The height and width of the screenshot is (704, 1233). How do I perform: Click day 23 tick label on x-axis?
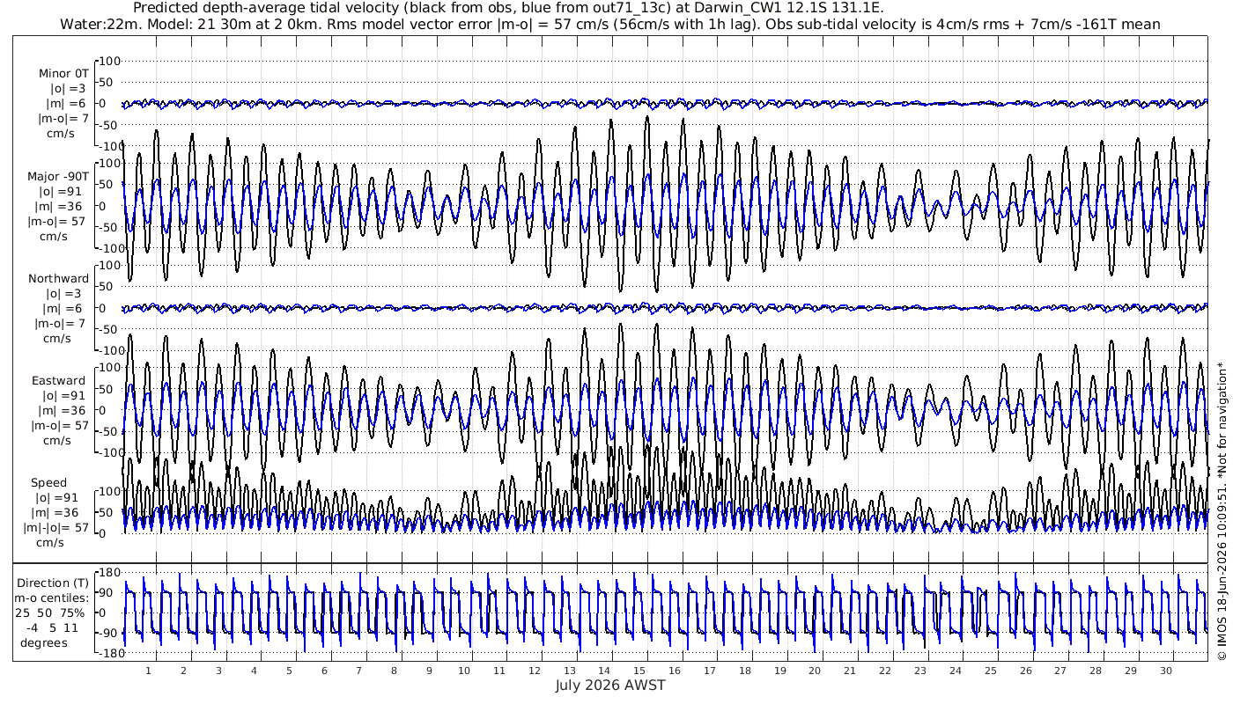click(x=920, y=670)
